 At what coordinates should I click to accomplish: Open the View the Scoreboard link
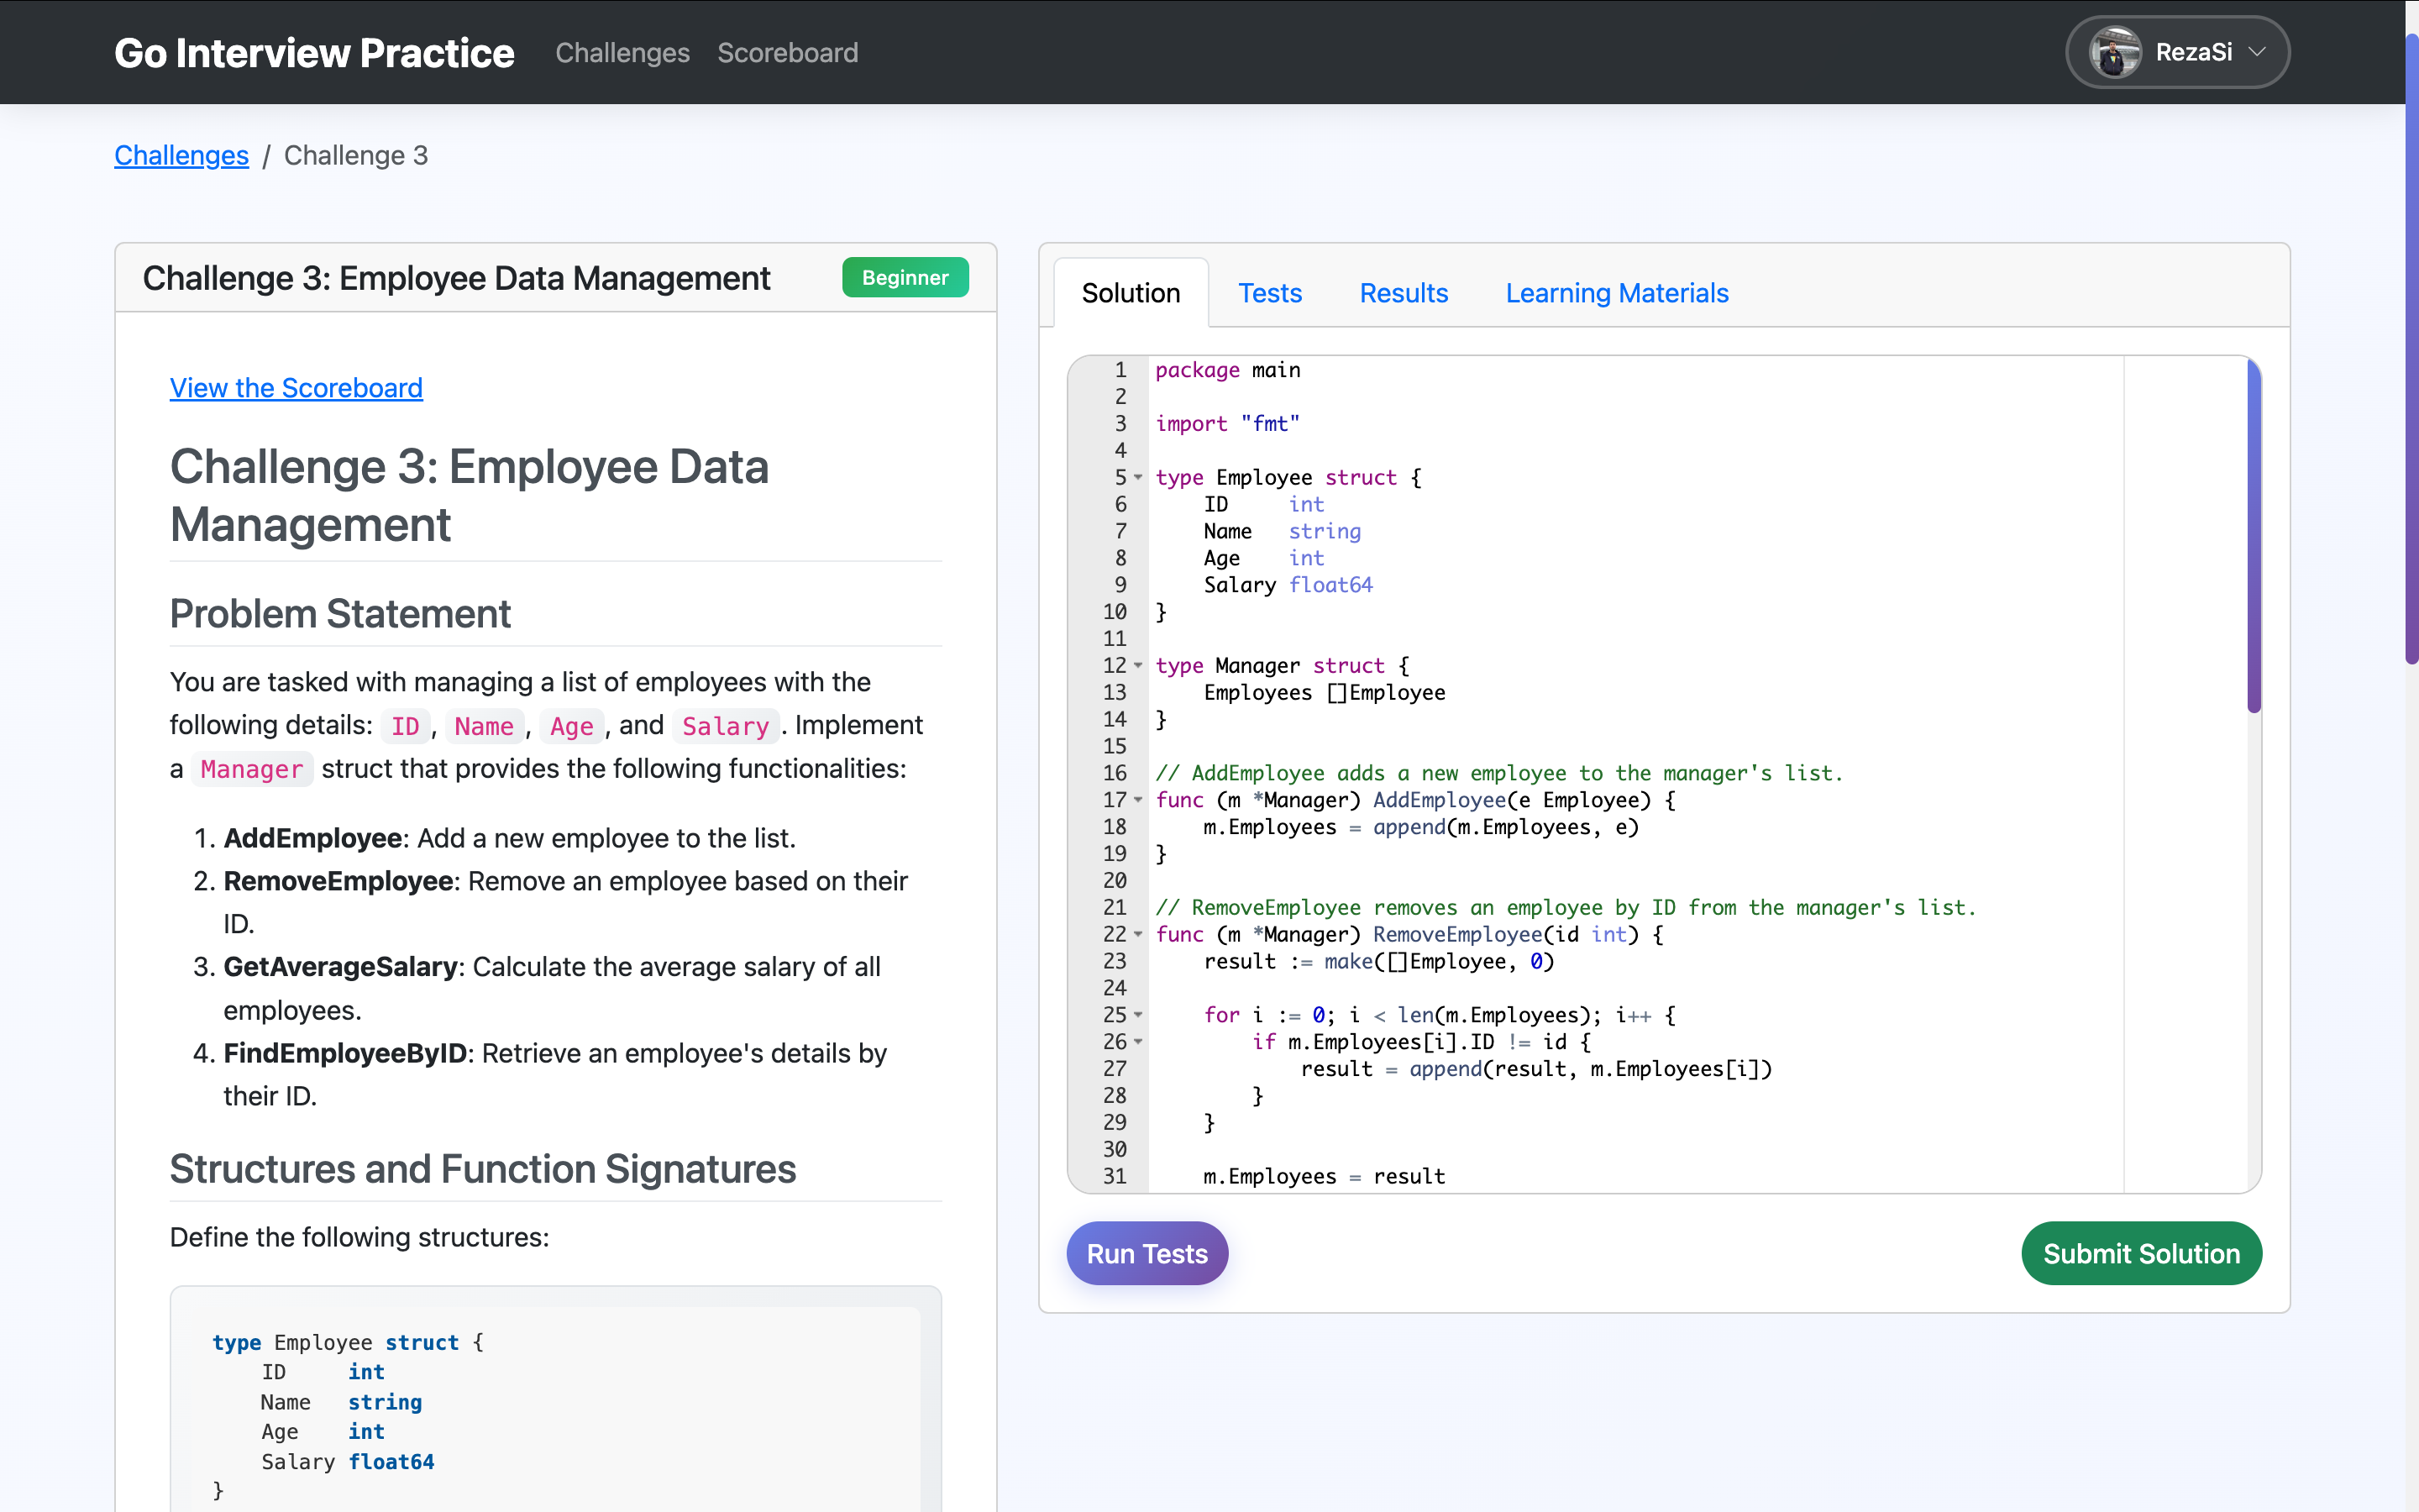(x=296, y=388)
